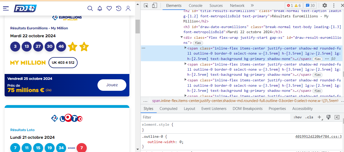The width and height of the screenshot is (344, 152).
Task: Toggle the :hov element state panel
Action: pyautogui.click(x=298, y=117)
